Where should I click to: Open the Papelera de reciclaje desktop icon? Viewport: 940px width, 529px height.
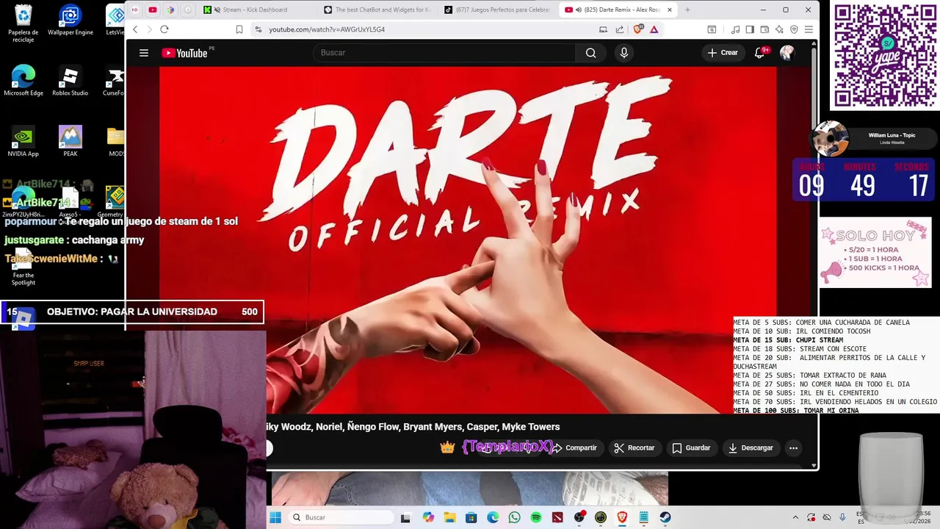coord(23,24)
